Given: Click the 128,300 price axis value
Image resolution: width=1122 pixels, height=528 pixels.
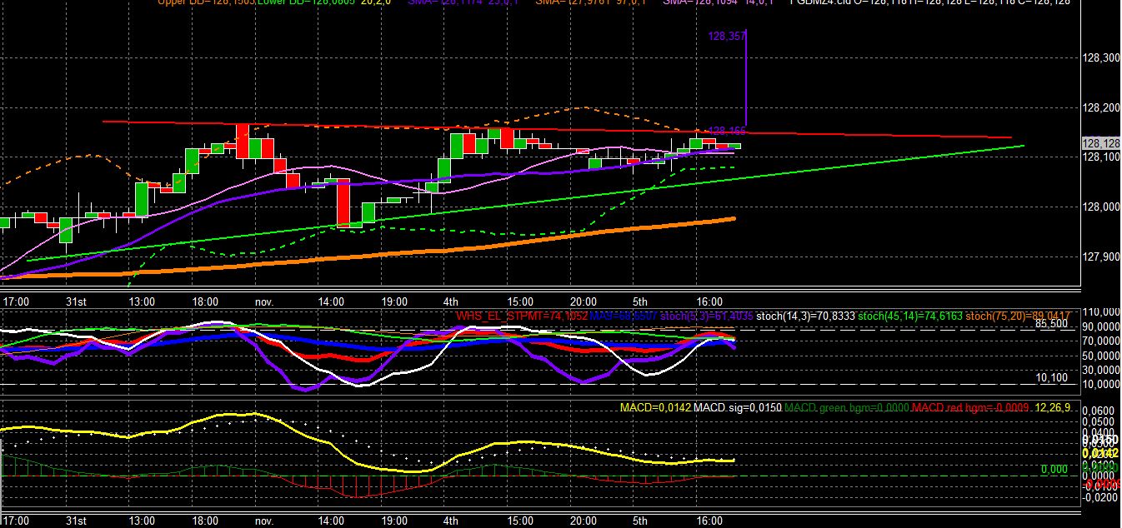Looking at the screenshot, I should point(1101,57).
